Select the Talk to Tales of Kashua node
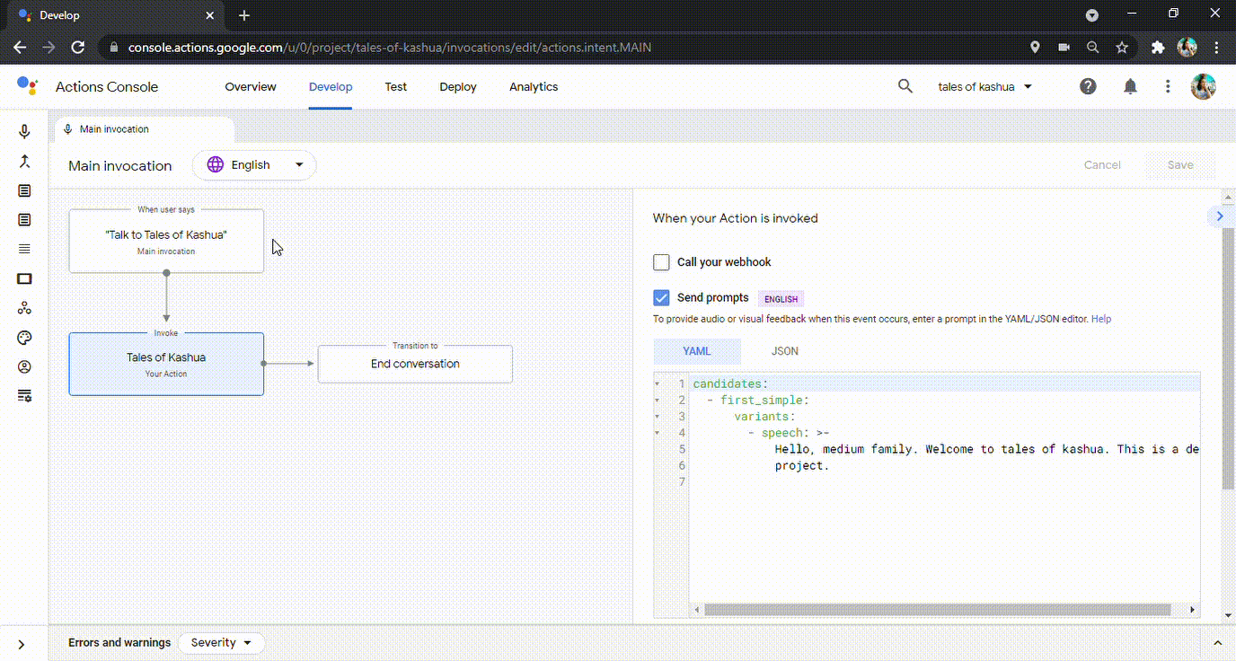This screenshot has height=661, width=1236. (166, 241)
